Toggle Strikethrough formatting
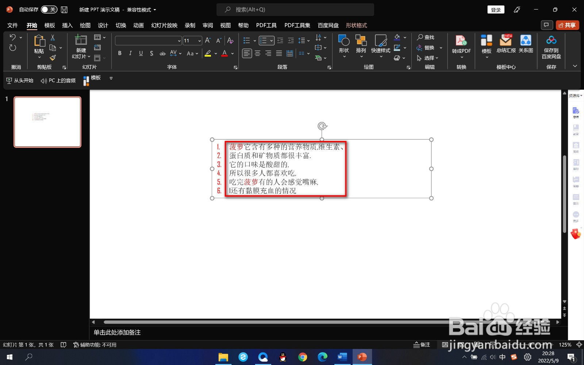Viewport: 584px width, 365px height. pyautogui.click(x=162, y=53)
